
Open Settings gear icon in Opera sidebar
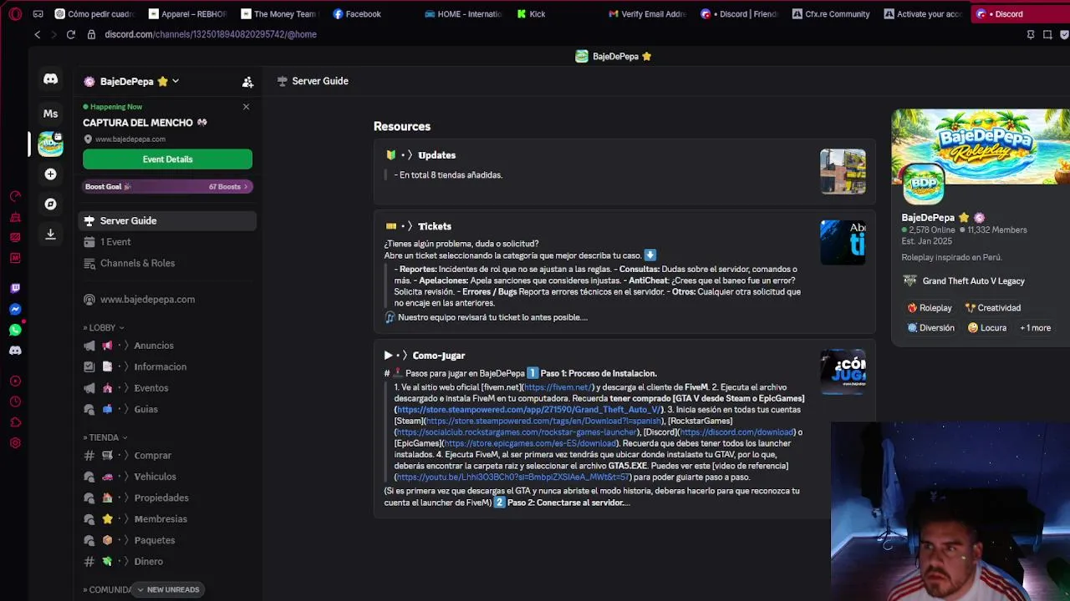(15, 443)
